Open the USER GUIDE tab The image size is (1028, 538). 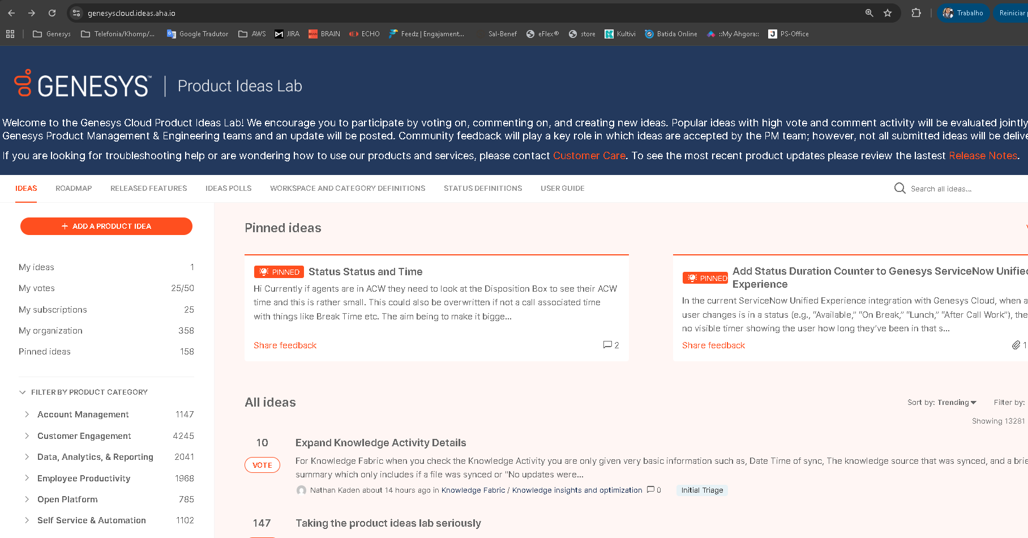(563, 189)
